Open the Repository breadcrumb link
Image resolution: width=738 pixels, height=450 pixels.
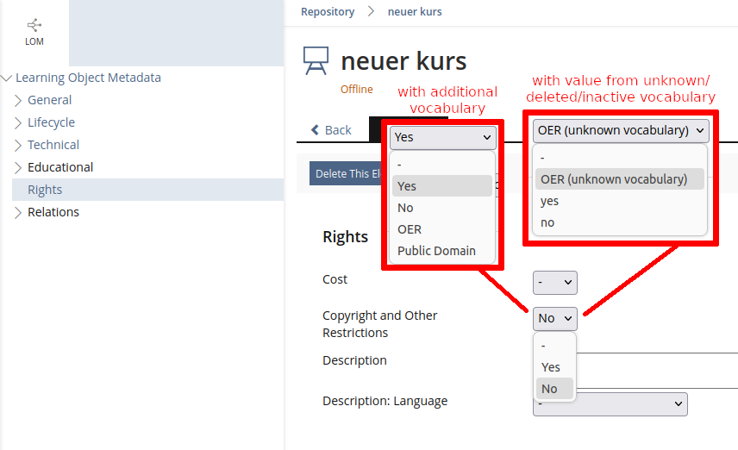coord(328,11)
